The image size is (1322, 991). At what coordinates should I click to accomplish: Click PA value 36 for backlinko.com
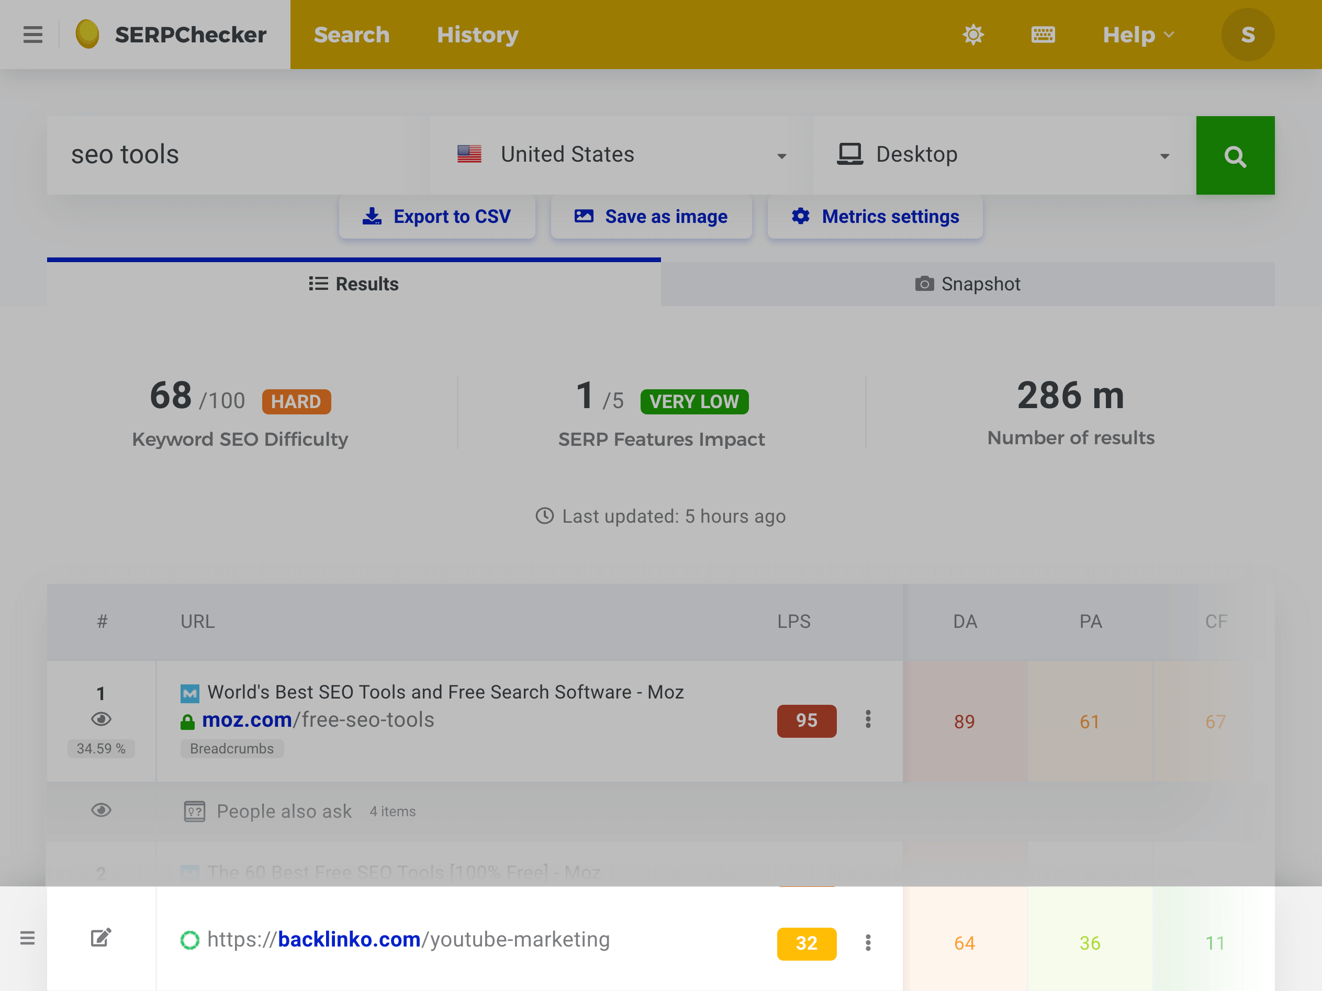click(1090, 943)
